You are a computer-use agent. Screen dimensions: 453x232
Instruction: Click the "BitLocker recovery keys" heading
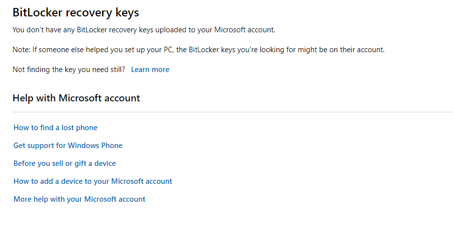(75, 12)
